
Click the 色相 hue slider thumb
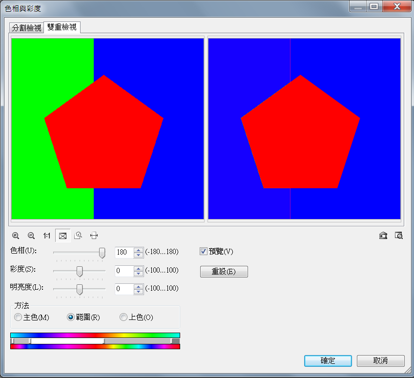[x=102, y=253]
